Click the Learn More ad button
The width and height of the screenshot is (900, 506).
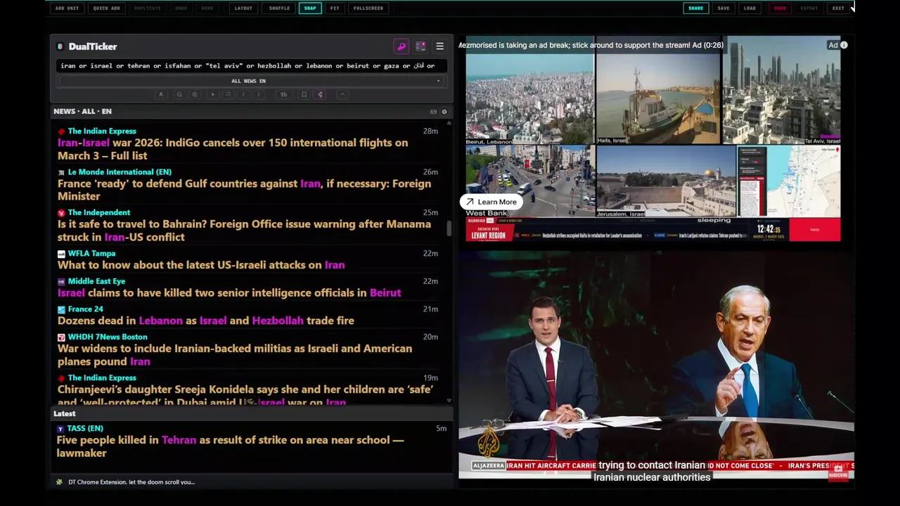click(491, 202)
